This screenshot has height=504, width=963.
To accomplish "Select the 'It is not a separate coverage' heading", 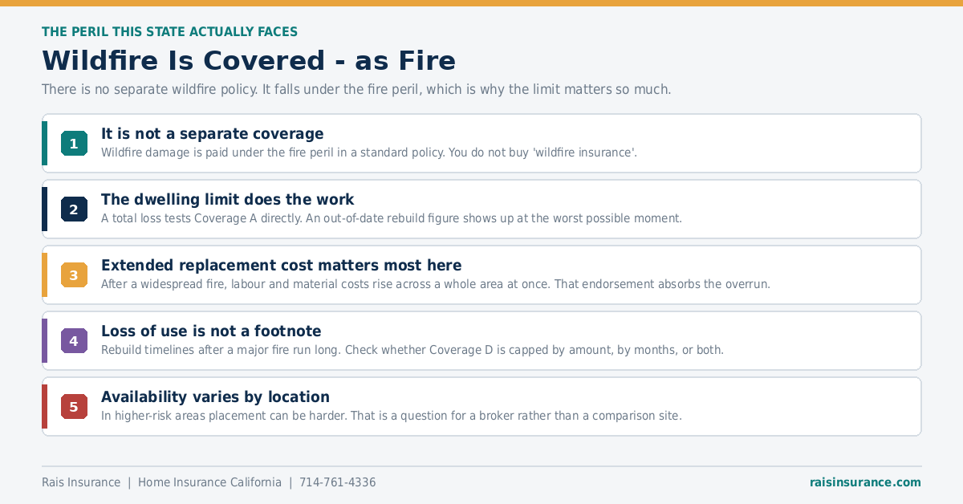I will pyautogui.click(x=213, y=134).
